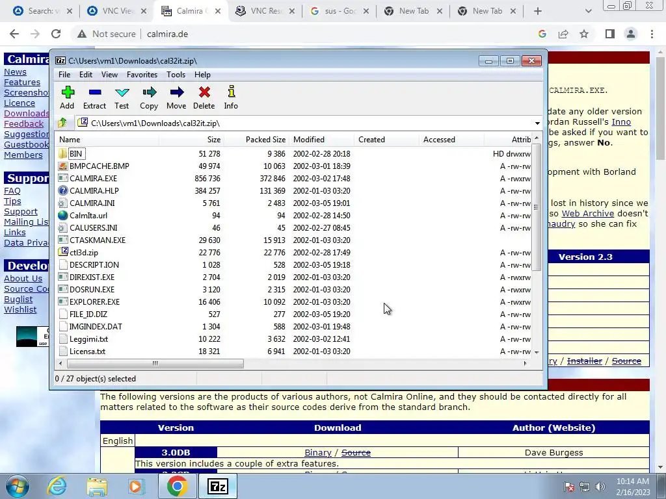Go up one folder level icon
The width and height of the screenshot is (666, 499).
point(62,123)
